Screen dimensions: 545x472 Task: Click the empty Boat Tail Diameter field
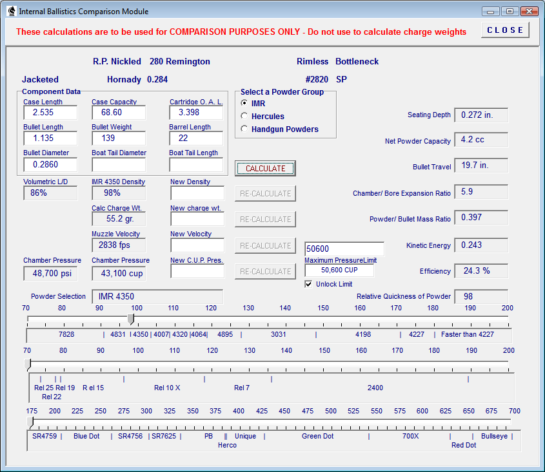(119, 164)
